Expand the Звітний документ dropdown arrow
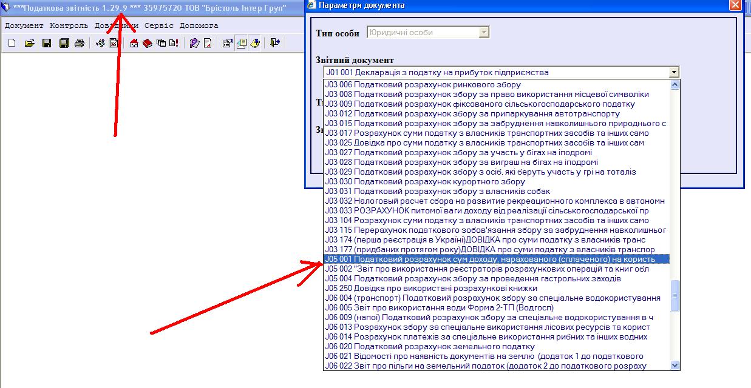 point(673,72)
